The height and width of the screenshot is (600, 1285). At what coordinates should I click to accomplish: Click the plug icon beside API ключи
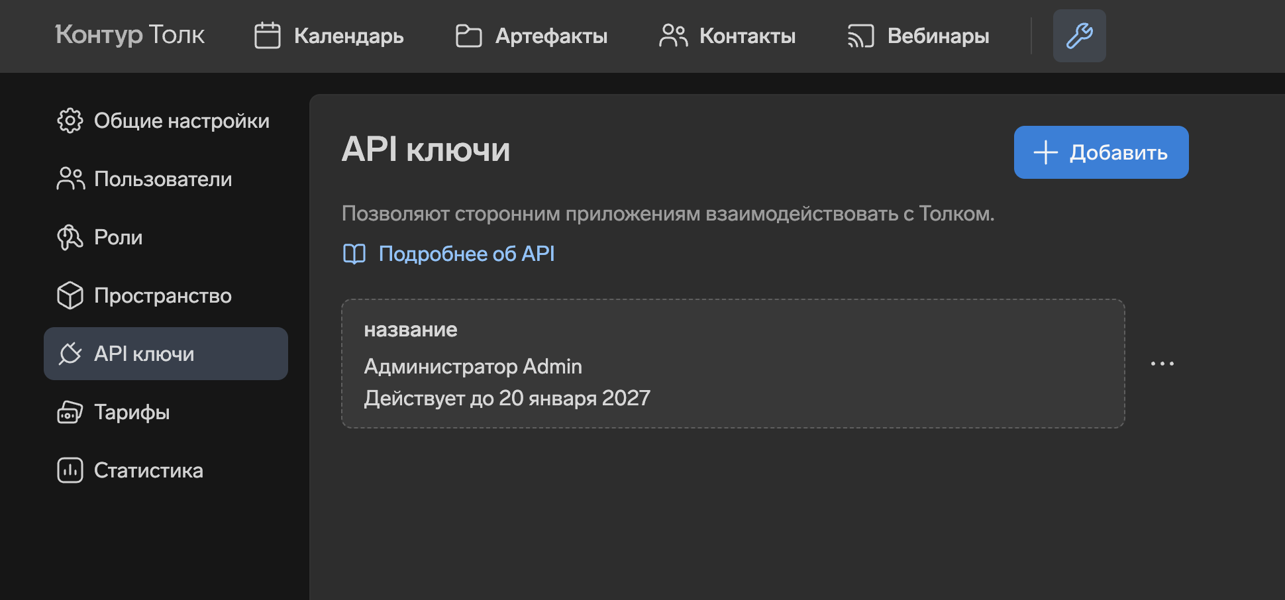coord(70,354)
